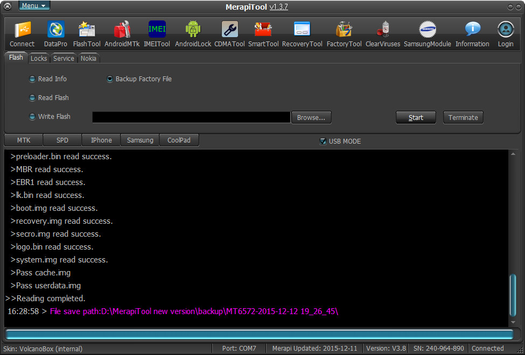Open the RecoveryTool module

[302, 30]
